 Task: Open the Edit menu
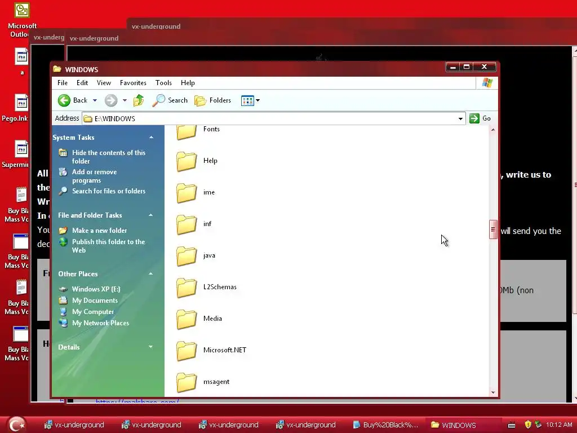[x=82, y=83]
